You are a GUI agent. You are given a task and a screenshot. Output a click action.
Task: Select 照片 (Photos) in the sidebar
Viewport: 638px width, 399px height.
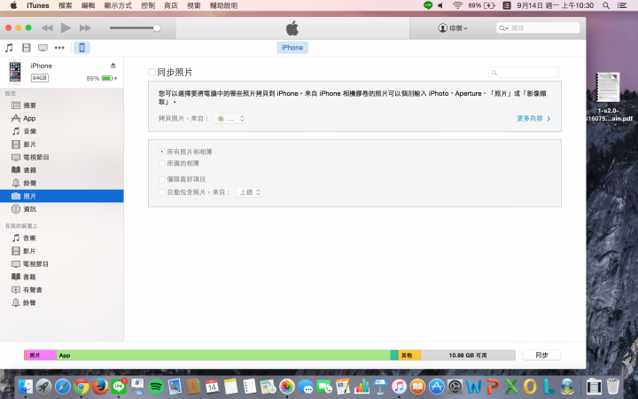point(62,196)
